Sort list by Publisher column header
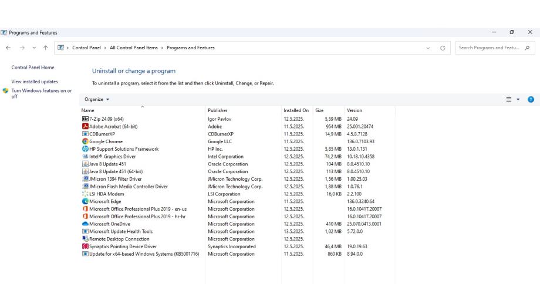Image resolution: width=540 pixels, height=284 pixels. click(218, 110)
